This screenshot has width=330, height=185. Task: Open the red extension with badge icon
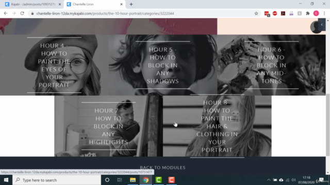267,14
